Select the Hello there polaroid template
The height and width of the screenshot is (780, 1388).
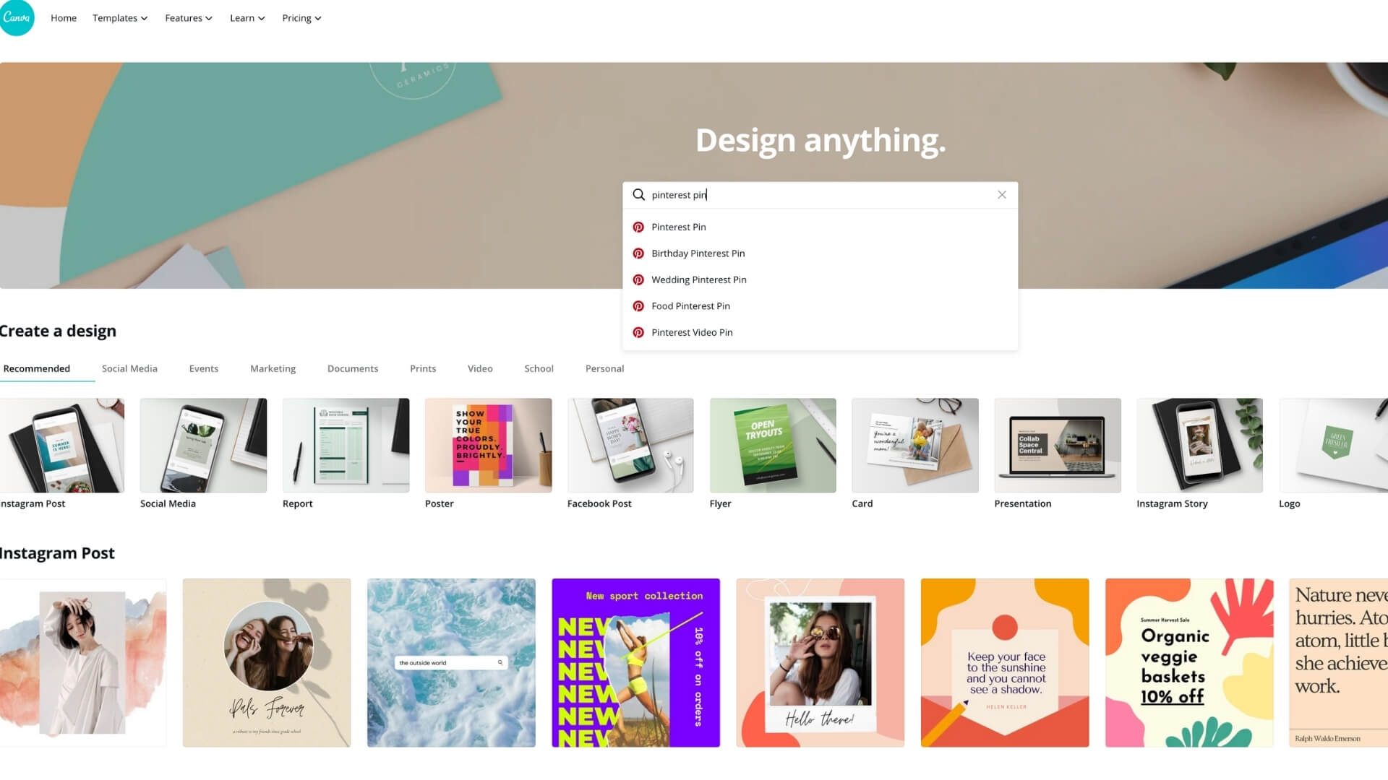[x=821, y=663]
